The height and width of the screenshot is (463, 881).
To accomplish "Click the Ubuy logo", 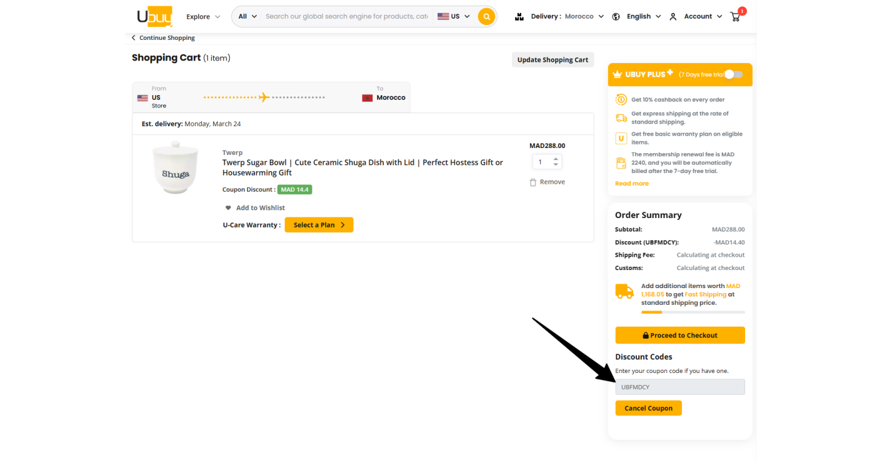I will [155, 16].
